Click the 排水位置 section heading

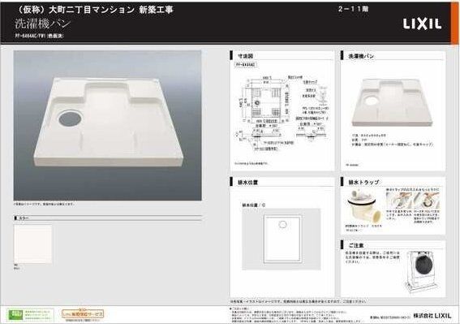[247, 183]
